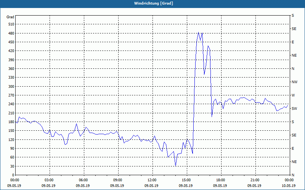
Task: Select compass label 'SE' beside the 480 gridline
Action: [x=294, y=29]
